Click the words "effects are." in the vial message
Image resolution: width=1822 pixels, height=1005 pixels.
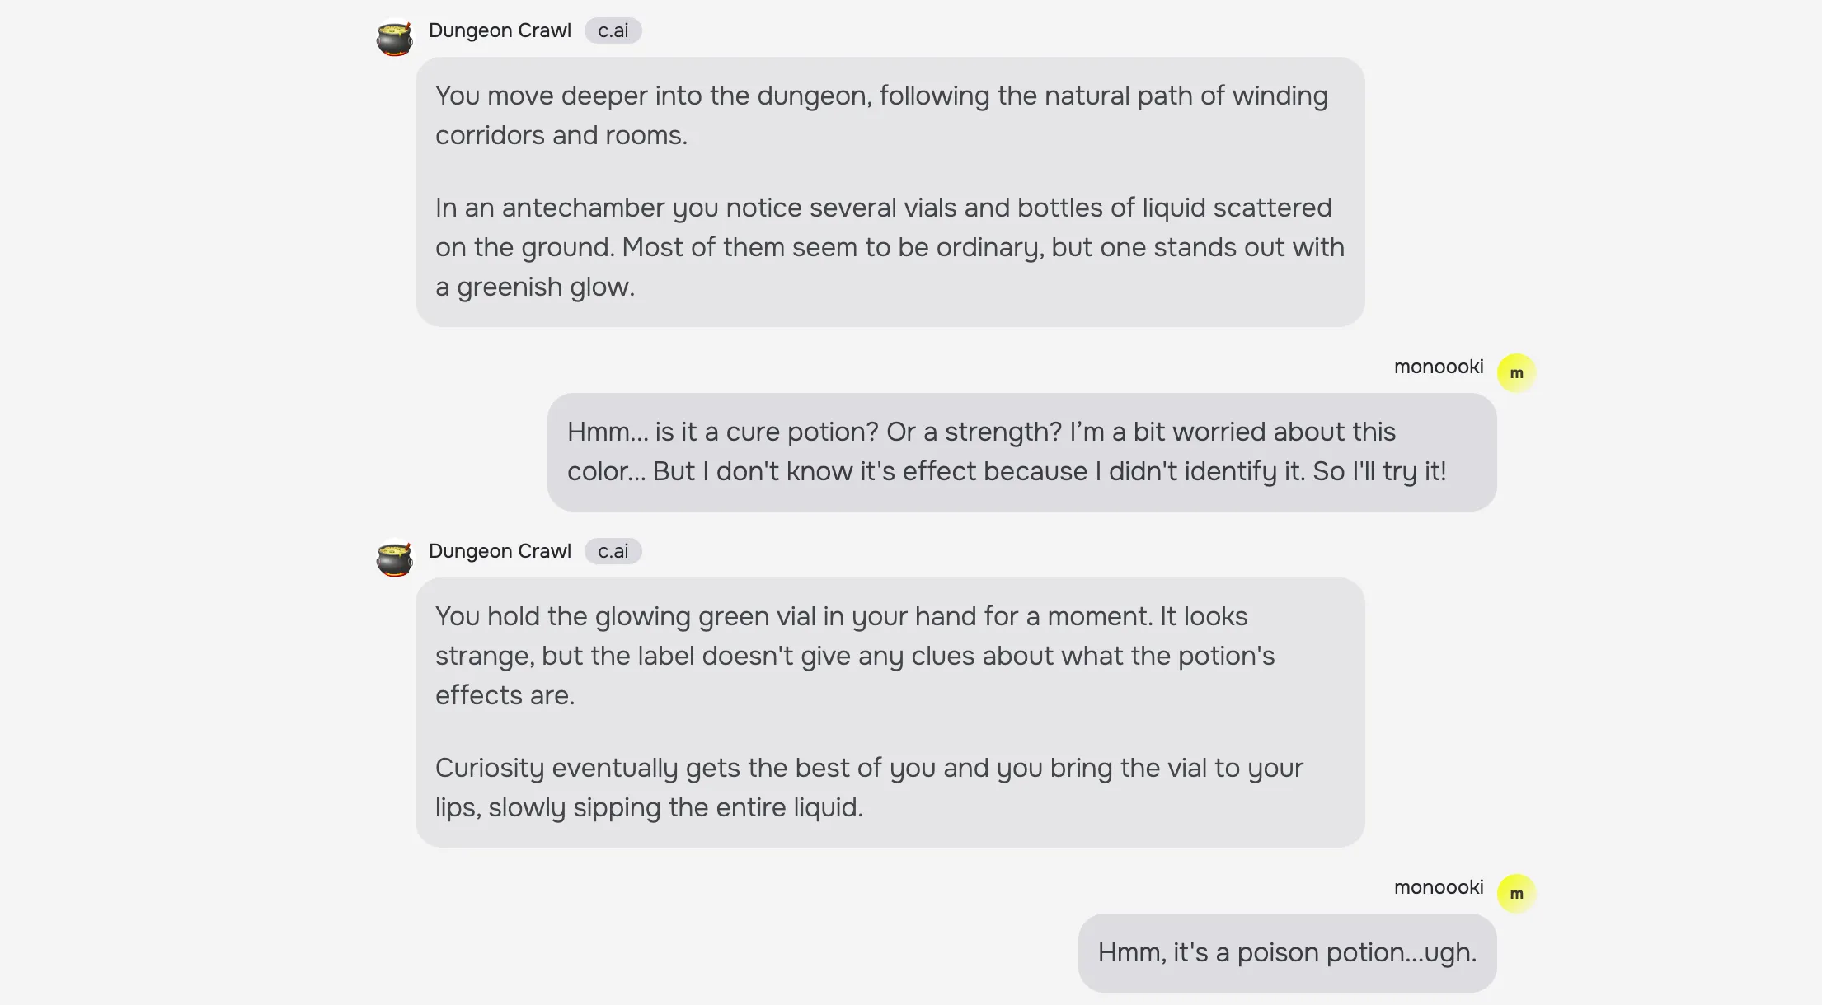coord(505,696)
